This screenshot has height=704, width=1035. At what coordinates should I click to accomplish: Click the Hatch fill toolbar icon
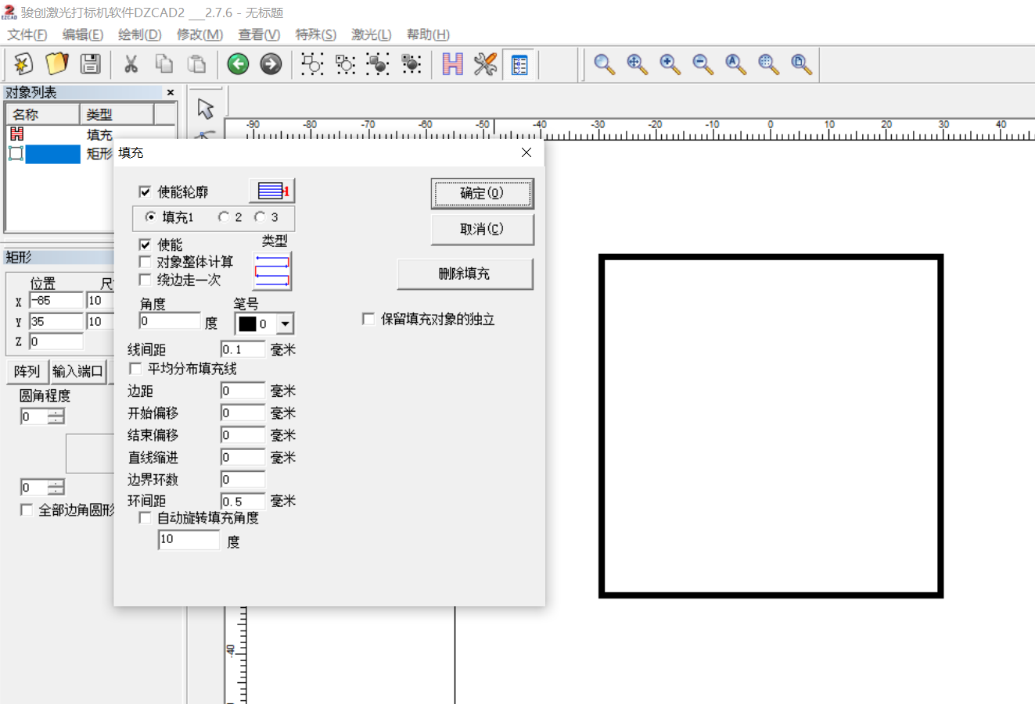coord(452,63)
